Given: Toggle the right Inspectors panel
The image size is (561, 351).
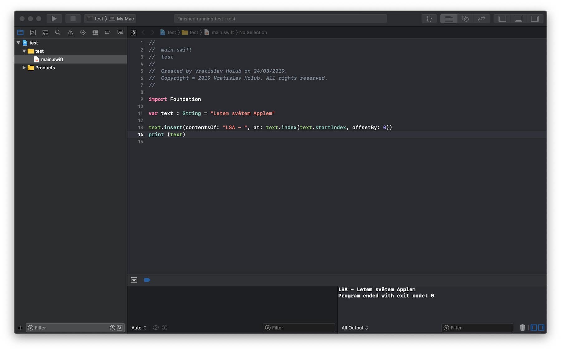Looking at the screenshot, I should tap(535, 19).
